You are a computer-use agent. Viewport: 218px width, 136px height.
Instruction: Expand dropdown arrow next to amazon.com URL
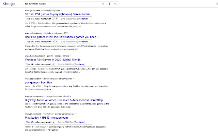[76, 114]
